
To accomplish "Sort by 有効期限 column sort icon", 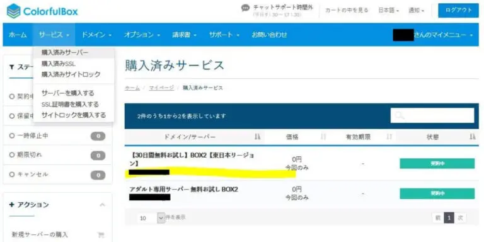I will tap(389, 137).
